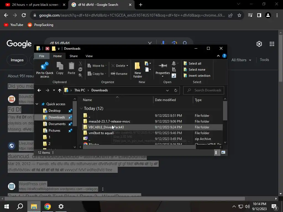Click the Copy ribbon icon
283x212 pixels.
point(60,68)
